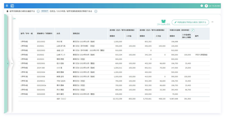The height and width of the screenshot is (118, 225).
Task: Select student number 02023006
Action: tap(41, 77)
